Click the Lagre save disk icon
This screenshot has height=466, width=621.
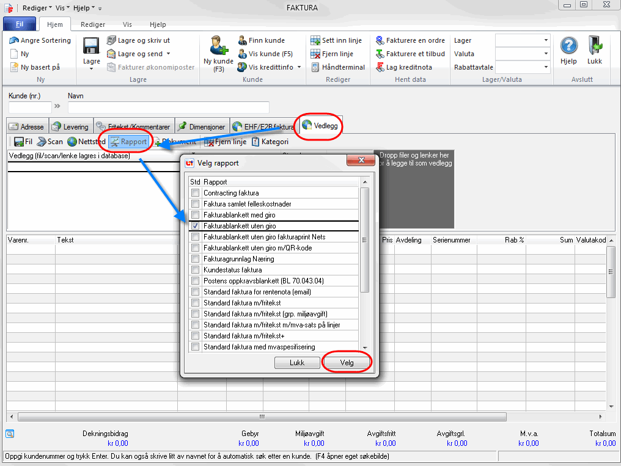pos(91,47)
